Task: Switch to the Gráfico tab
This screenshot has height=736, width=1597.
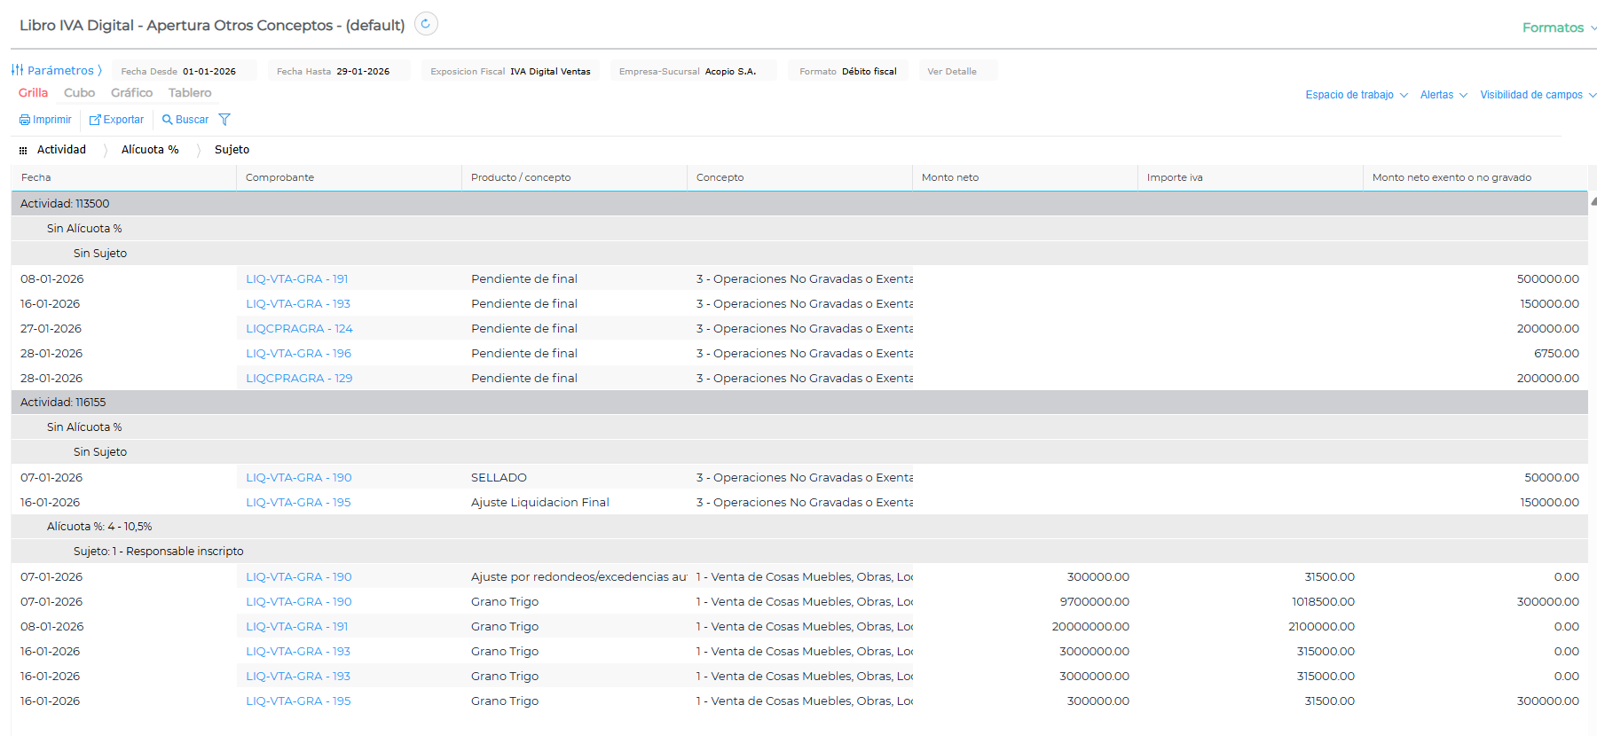Action: [x=131, y=92]
